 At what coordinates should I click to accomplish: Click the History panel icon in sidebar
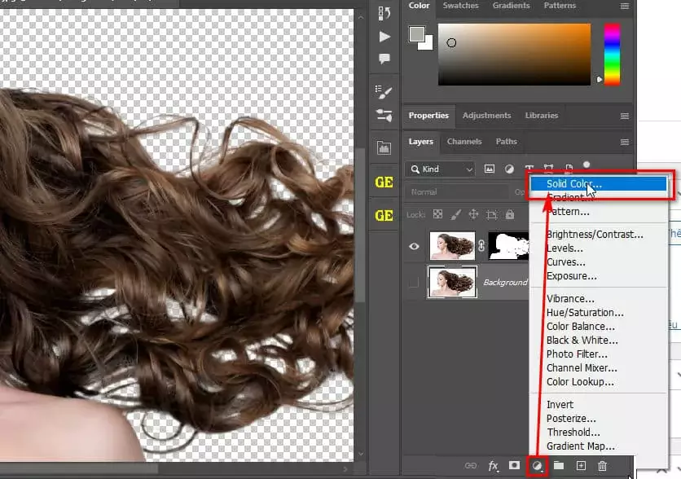click(384, 11)
